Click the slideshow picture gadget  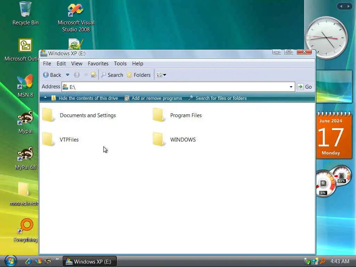[334, 86]
